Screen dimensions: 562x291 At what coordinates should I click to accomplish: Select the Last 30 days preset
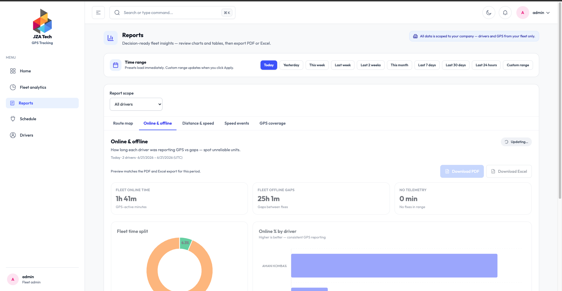pos(455,65)
